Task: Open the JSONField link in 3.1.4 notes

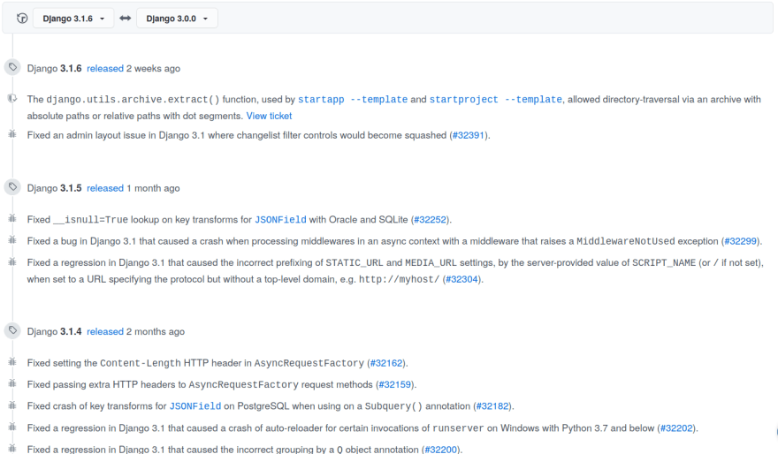Action: coord(195,406)
